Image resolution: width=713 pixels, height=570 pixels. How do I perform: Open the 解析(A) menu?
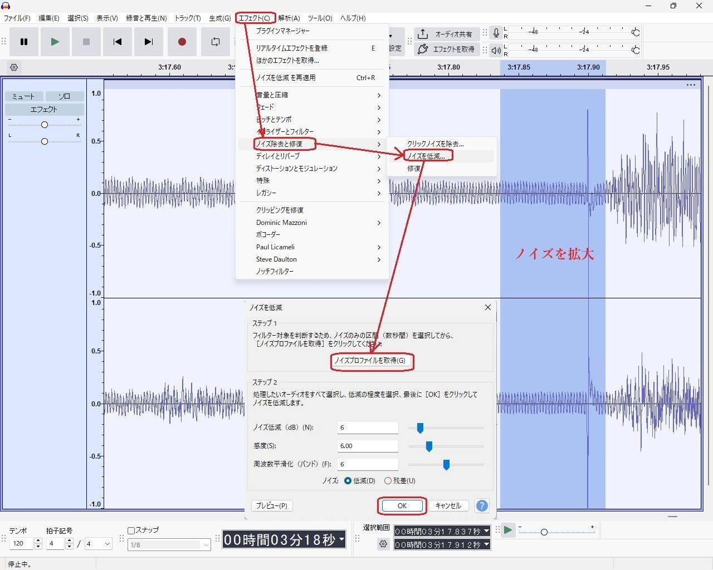289,18
